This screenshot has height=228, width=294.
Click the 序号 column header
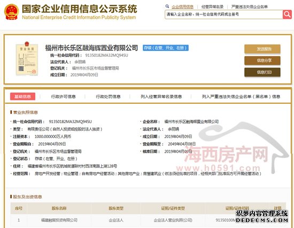tap(19, 208)
